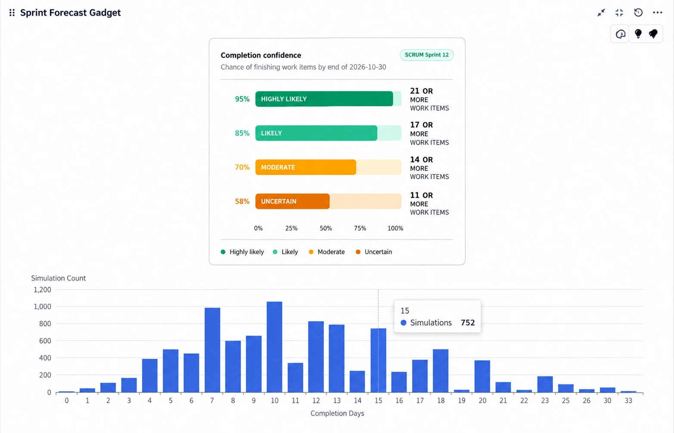Image resolution: width=674 pixels, height=433 pixels.
Task: Click the Likely 85% progress bar
Action: (x=328, y=133)
